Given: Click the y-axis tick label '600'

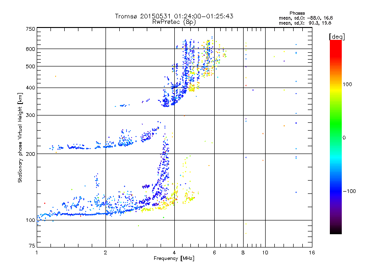Looking at the screenshot, I should (30, 49).
